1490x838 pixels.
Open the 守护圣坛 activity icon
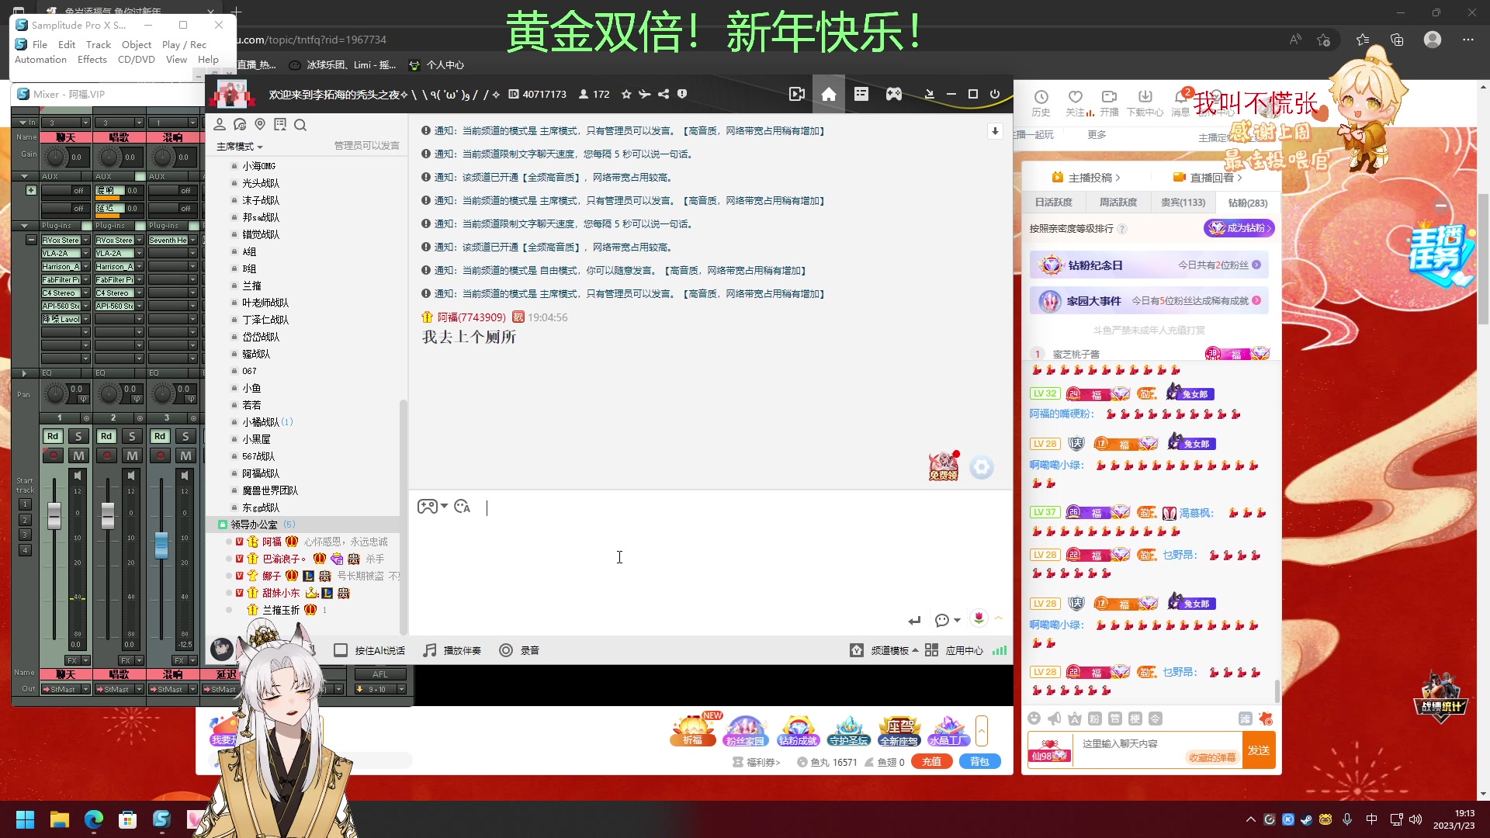tap(849, 731)
